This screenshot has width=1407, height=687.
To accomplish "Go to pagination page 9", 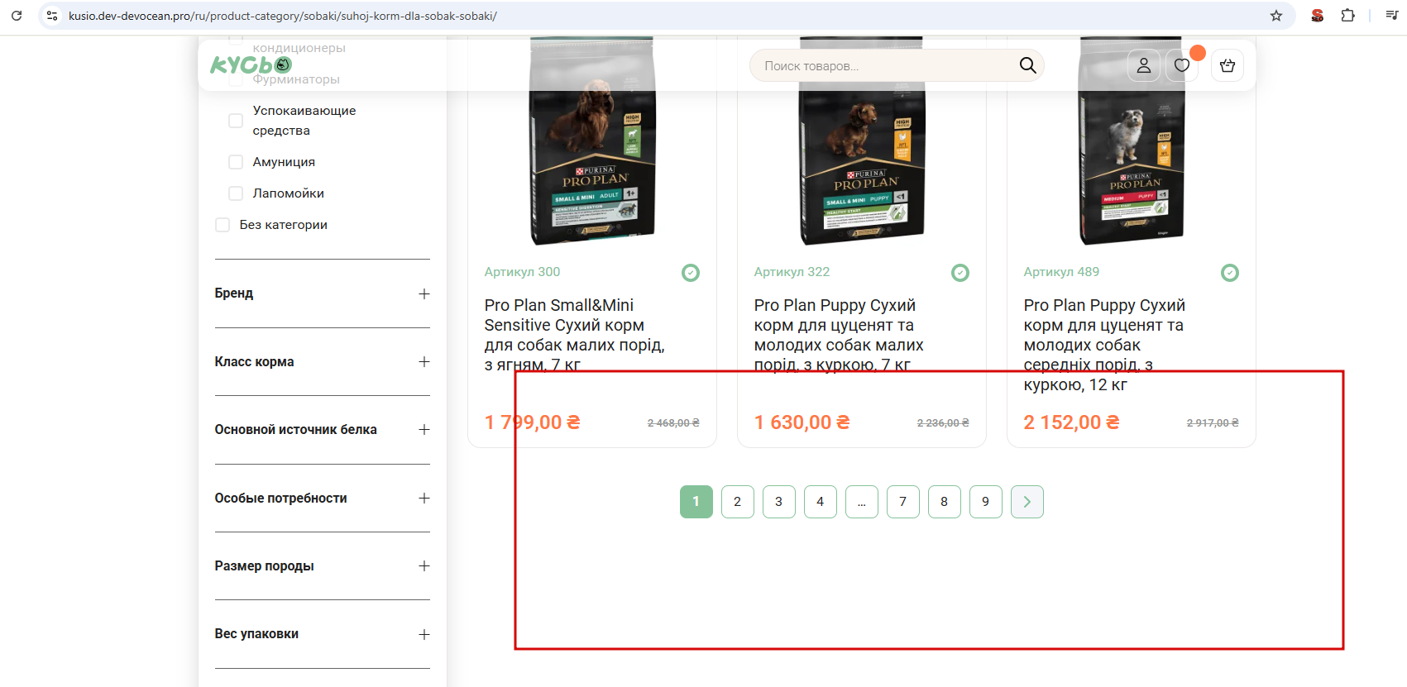I will [986, 502].
